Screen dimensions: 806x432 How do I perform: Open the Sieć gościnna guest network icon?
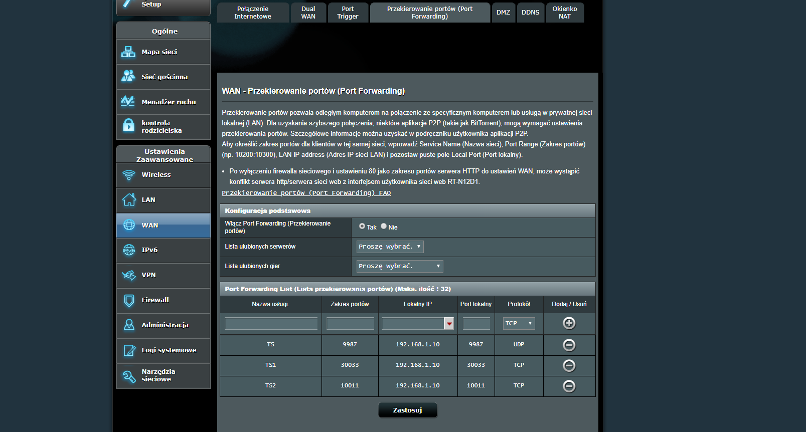point(128,76)
